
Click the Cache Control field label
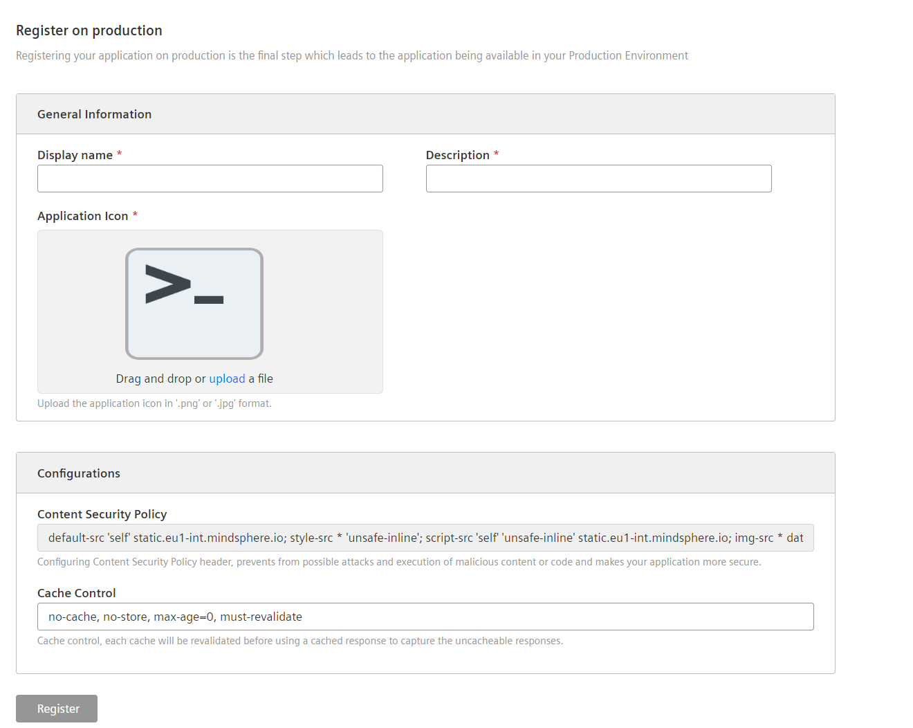point(76,592)
